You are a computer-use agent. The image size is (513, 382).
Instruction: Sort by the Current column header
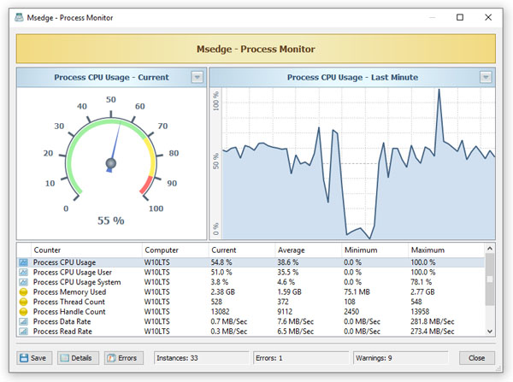coord(242,250)
